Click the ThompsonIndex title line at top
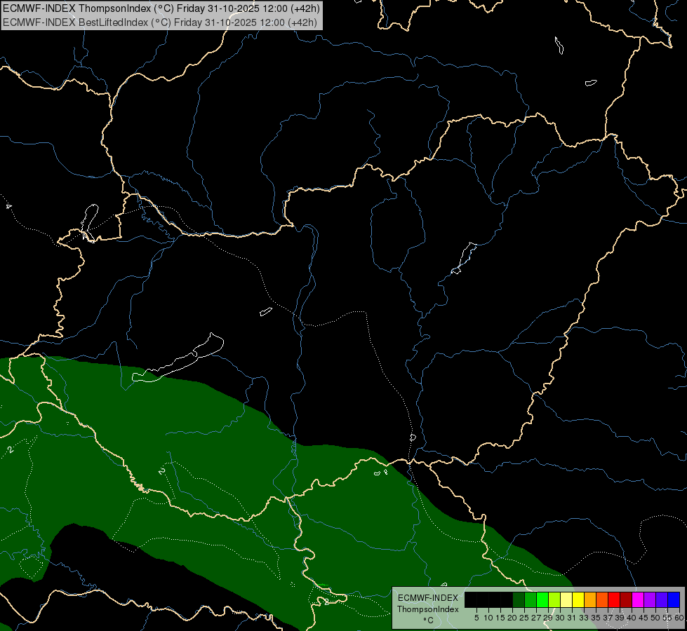 161,8
